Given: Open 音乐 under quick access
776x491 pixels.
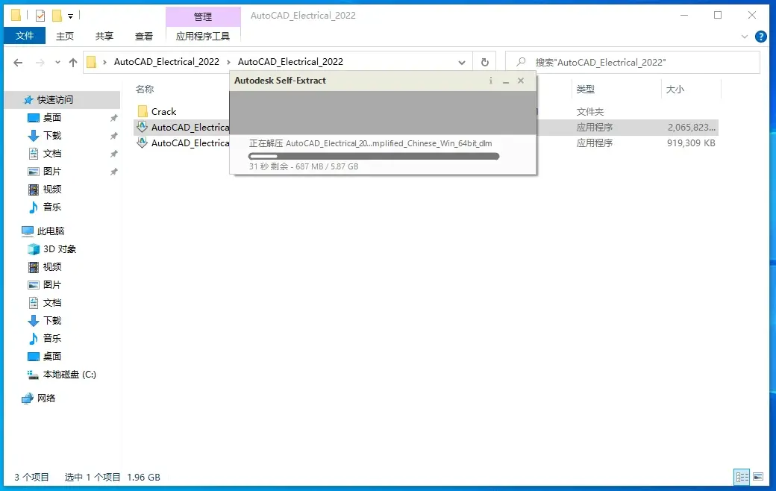Looking at the screenshot, I should click(x=52, y=207).
